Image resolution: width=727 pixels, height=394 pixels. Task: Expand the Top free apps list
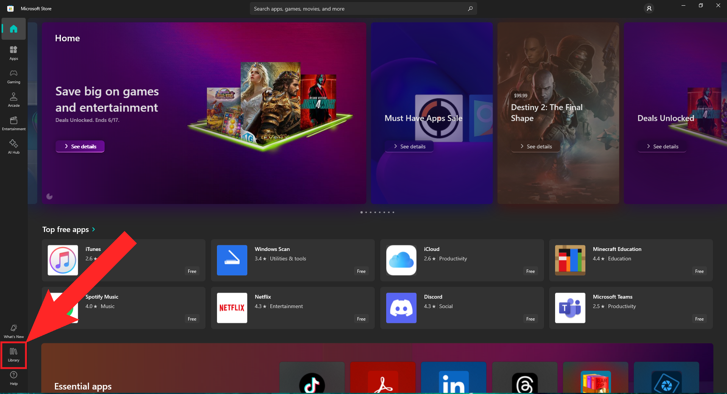[x=94, y=229]
